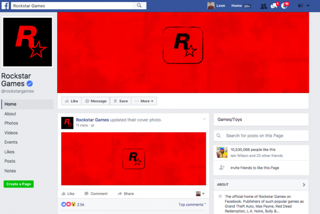
Task: Open the messages icon with notification badge
Action: pyautogui.click(x=274, y=6)
